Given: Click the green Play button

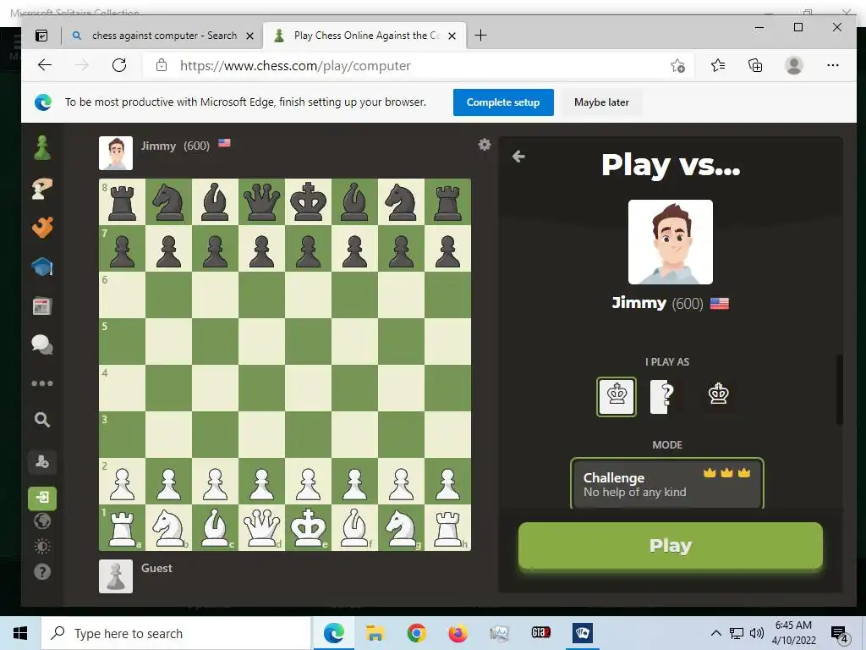Looking at the screenshot, I should click(671, 546).
